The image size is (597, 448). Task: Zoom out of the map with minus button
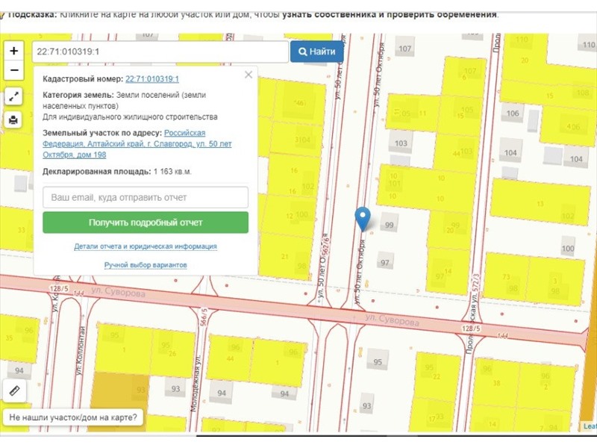14,71
